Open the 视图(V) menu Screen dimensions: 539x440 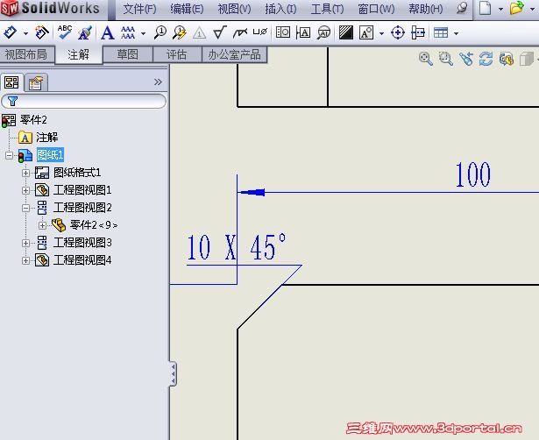point(234,9)
